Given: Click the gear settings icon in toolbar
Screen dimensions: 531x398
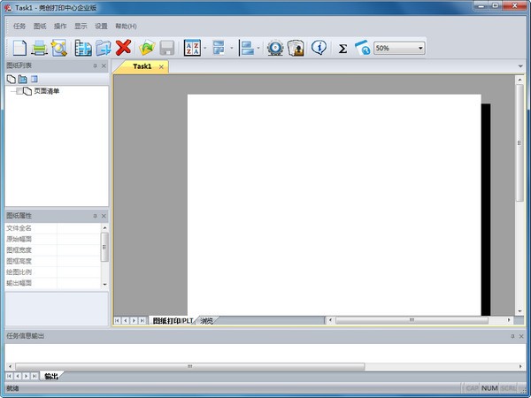Looking at the screenshot, I should (275, 48).
